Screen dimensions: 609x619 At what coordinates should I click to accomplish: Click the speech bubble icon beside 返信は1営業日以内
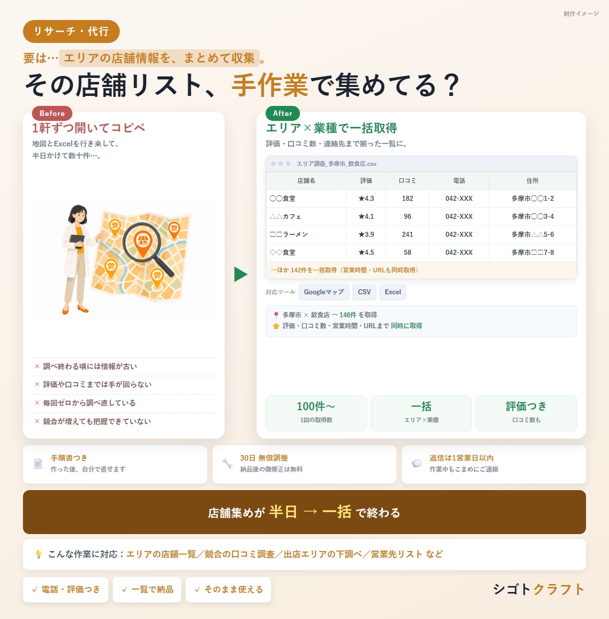[x=417, y=464]
